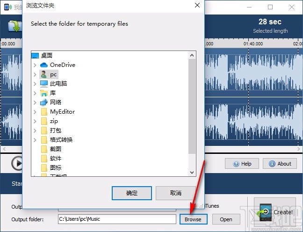Click the open file green arrow icon

click(15, 26)
